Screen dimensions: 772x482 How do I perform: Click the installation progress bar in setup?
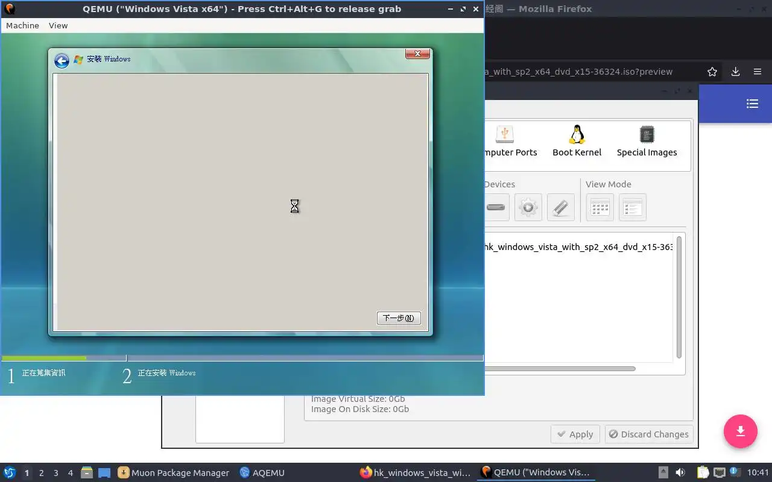(242, 358)
